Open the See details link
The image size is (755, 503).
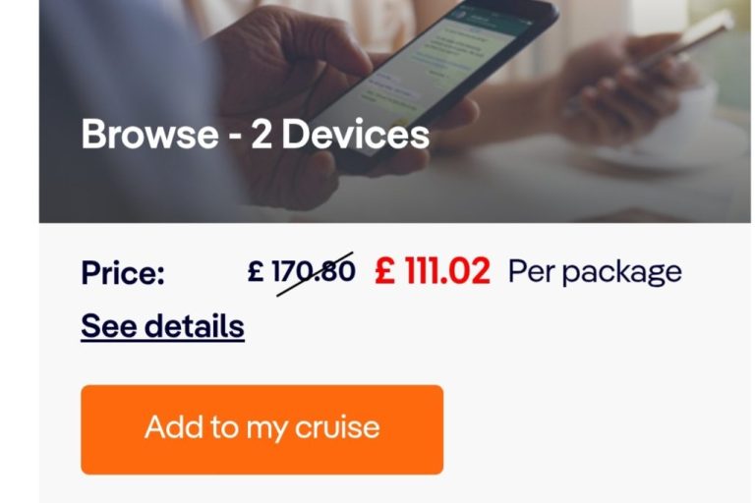click(162, 325)
